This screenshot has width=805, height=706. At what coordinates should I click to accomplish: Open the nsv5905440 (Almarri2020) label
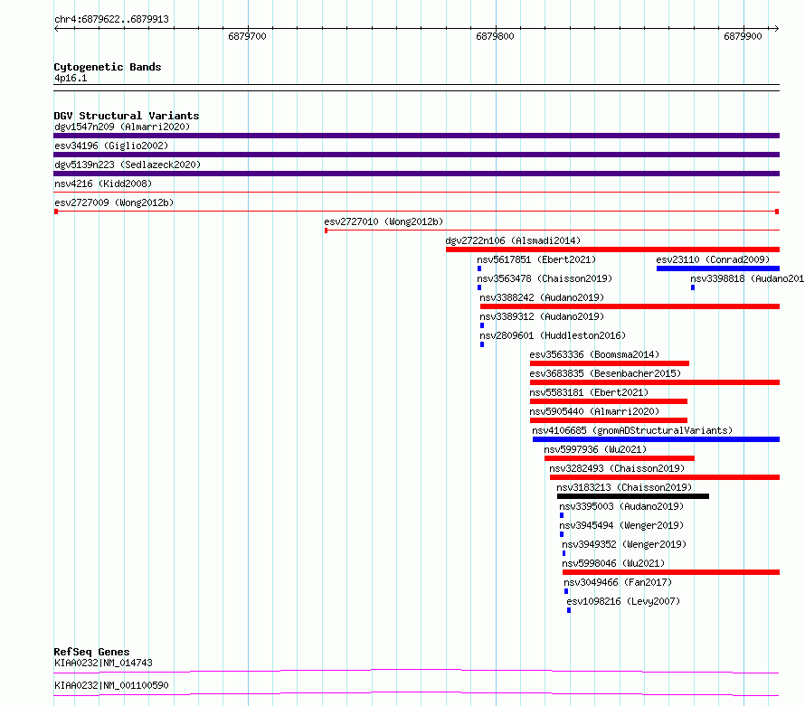tap(594, 411)
